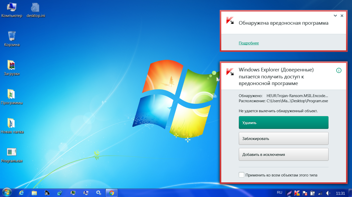Open the network signal tray icon
Image resolution: width=352 pixels, height=197 pixels.
tap(320, 193)
